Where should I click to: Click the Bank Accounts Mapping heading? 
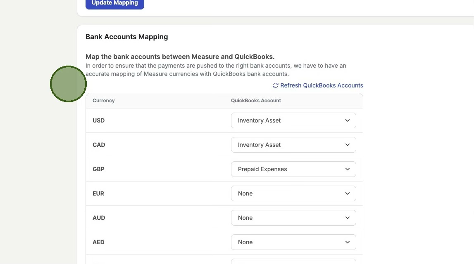pos(126,37)
